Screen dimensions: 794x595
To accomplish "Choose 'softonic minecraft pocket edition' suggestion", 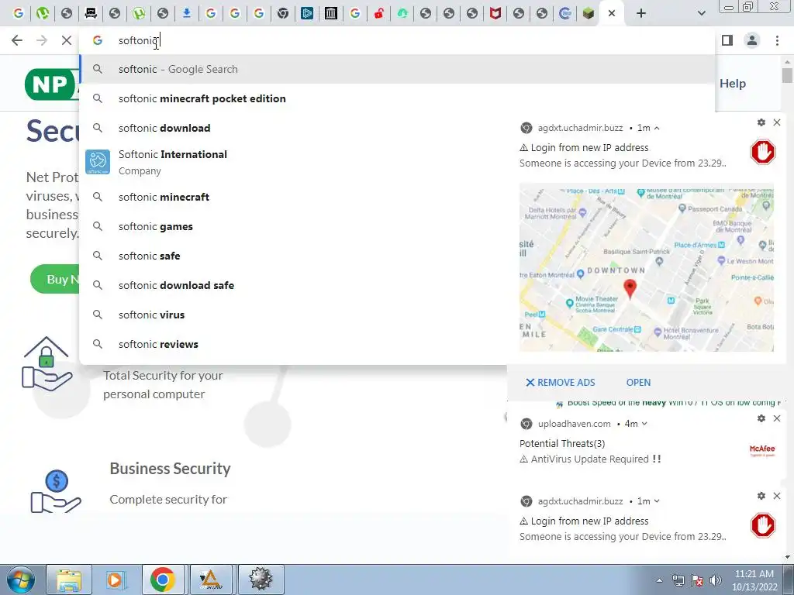I will (x=397, y=98).
